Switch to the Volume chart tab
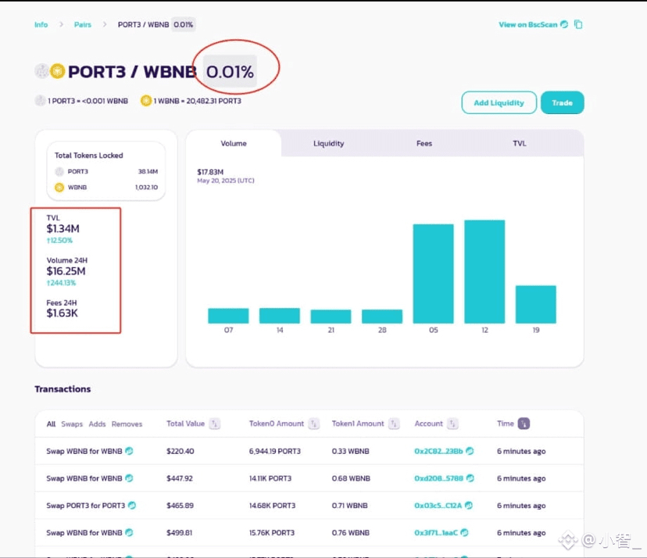The height and width of the screenshot is (558, 647). tap(234, 143)
